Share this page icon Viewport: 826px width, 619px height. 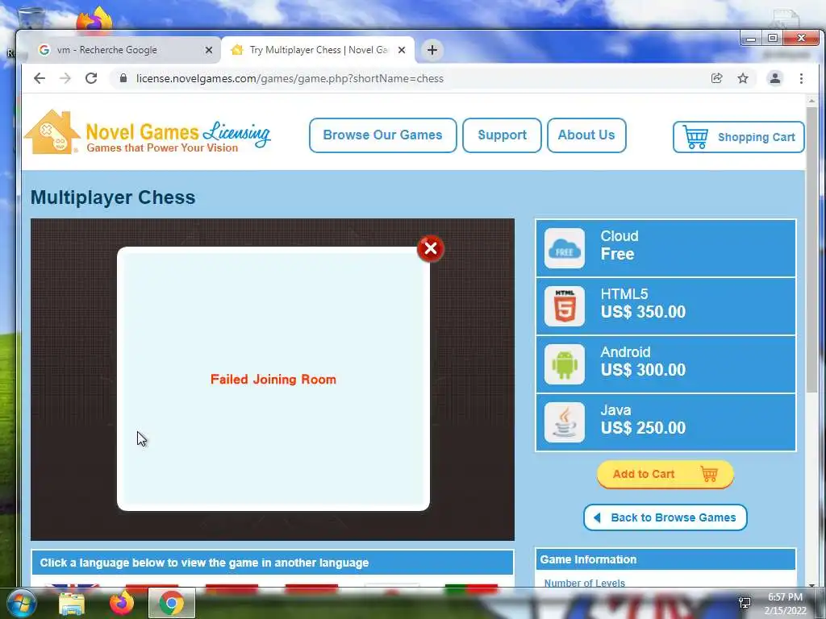click(716, 78)
